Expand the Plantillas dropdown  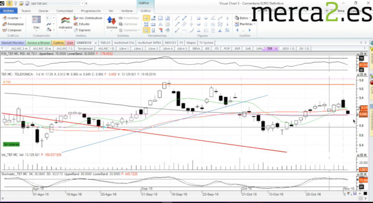[245, 24]
